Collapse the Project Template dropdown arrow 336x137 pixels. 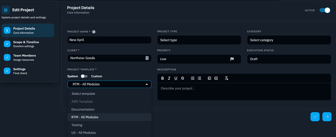point(147,84)
